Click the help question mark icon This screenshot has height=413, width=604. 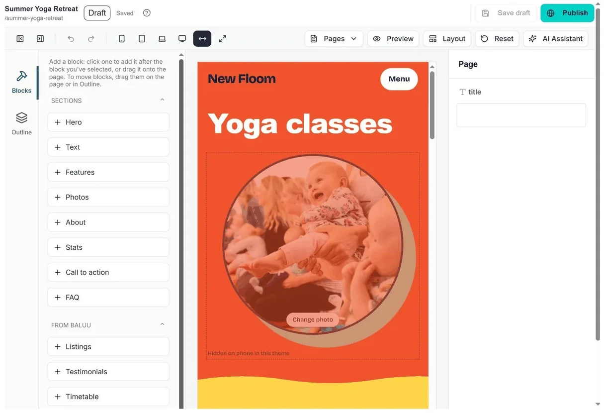(x=147, y=13)
